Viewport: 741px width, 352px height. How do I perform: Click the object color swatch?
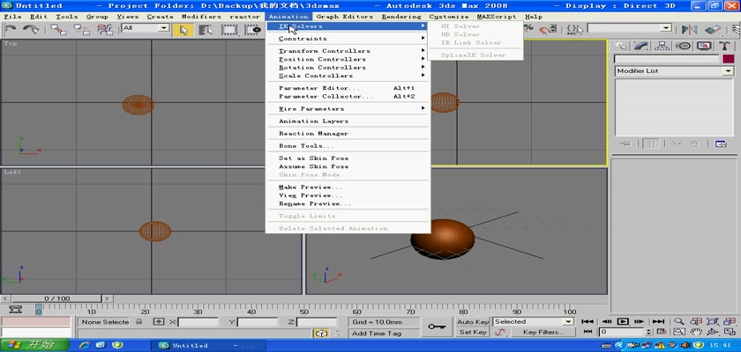click(x=728, y=59)
